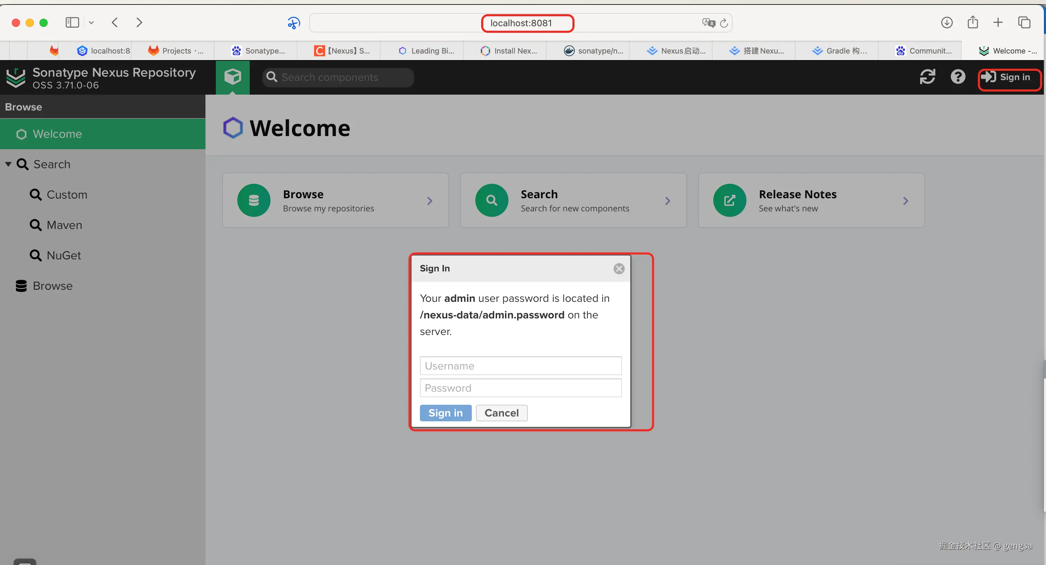The width and height of the screenshot is (1046, 565).
Task: Select Maven search in the sidebar
Action: tap(64, 225)
